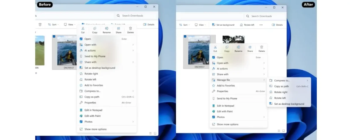
Task: Click the search magnifier icon in the Before window
Action: 118,15
